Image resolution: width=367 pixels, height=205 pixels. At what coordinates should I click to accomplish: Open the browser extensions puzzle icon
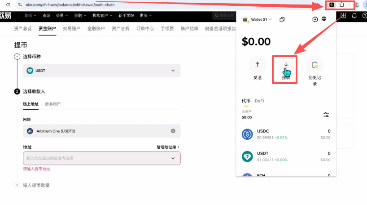point(342,4)
